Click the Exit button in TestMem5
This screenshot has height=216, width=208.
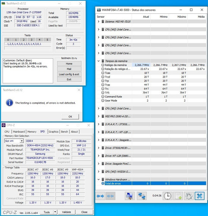pos(69,79)
